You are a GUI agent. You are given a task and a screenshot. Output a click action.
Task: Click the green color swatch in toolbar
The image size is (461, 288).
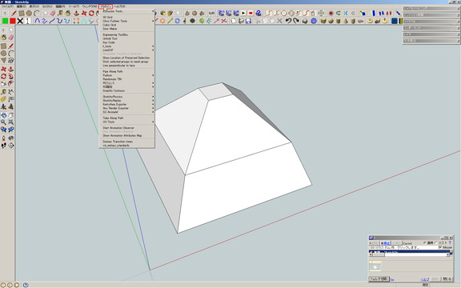pyautogui.click(x=5, y=21)
